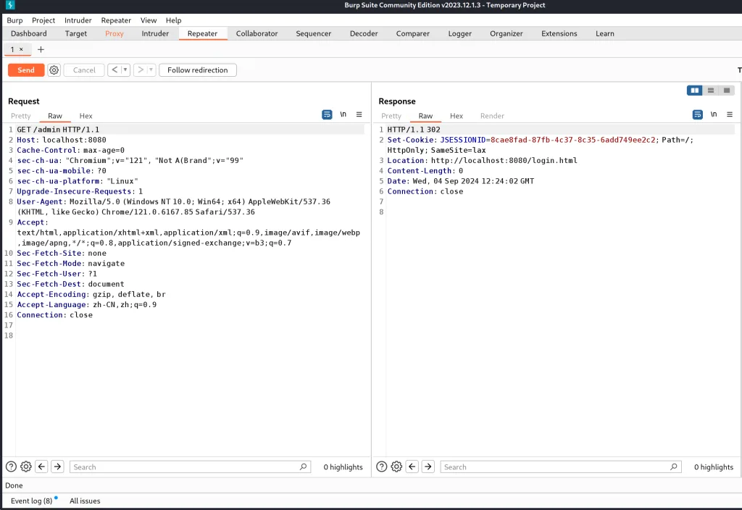The width and height of the screenshot is (742, 510).
Task: Open the View menu
Action: tap(149, 20)
